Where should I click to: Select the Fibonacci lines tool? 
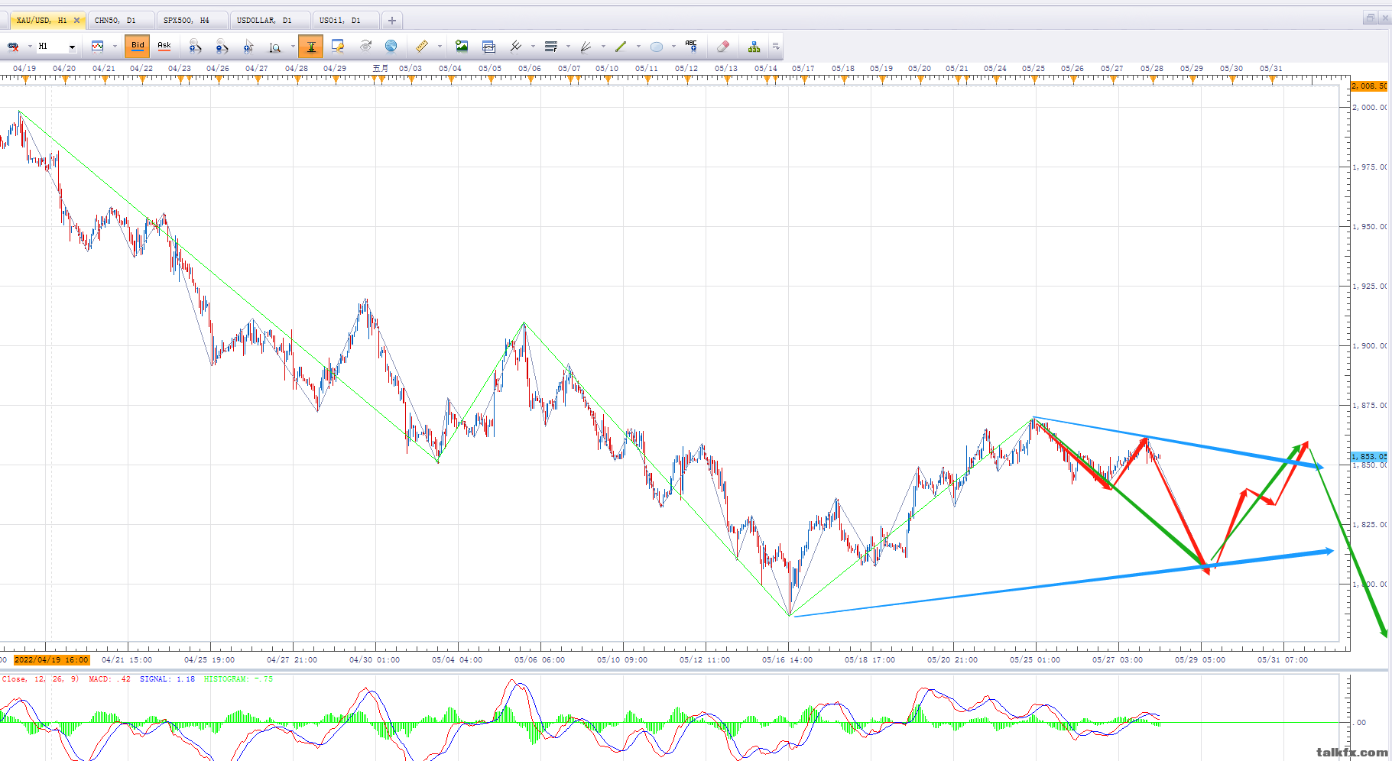point(551,47)
